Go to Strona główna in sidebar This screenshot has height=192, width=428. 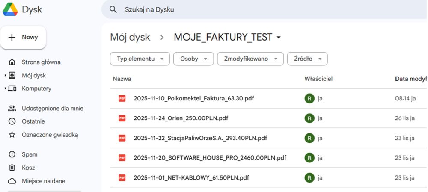pyautogui.click(x=41, y=62)
